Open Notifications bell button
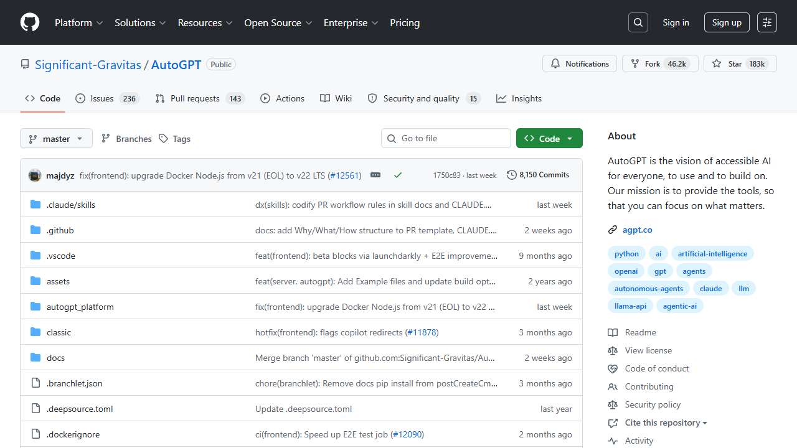 click(580, 63)
